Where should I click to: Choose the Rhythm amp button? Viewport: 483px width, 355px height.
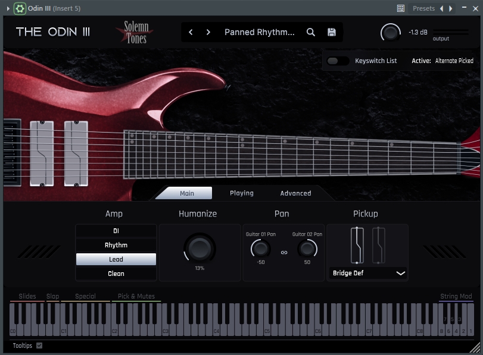pyautogui.click(x=116, y=245)
